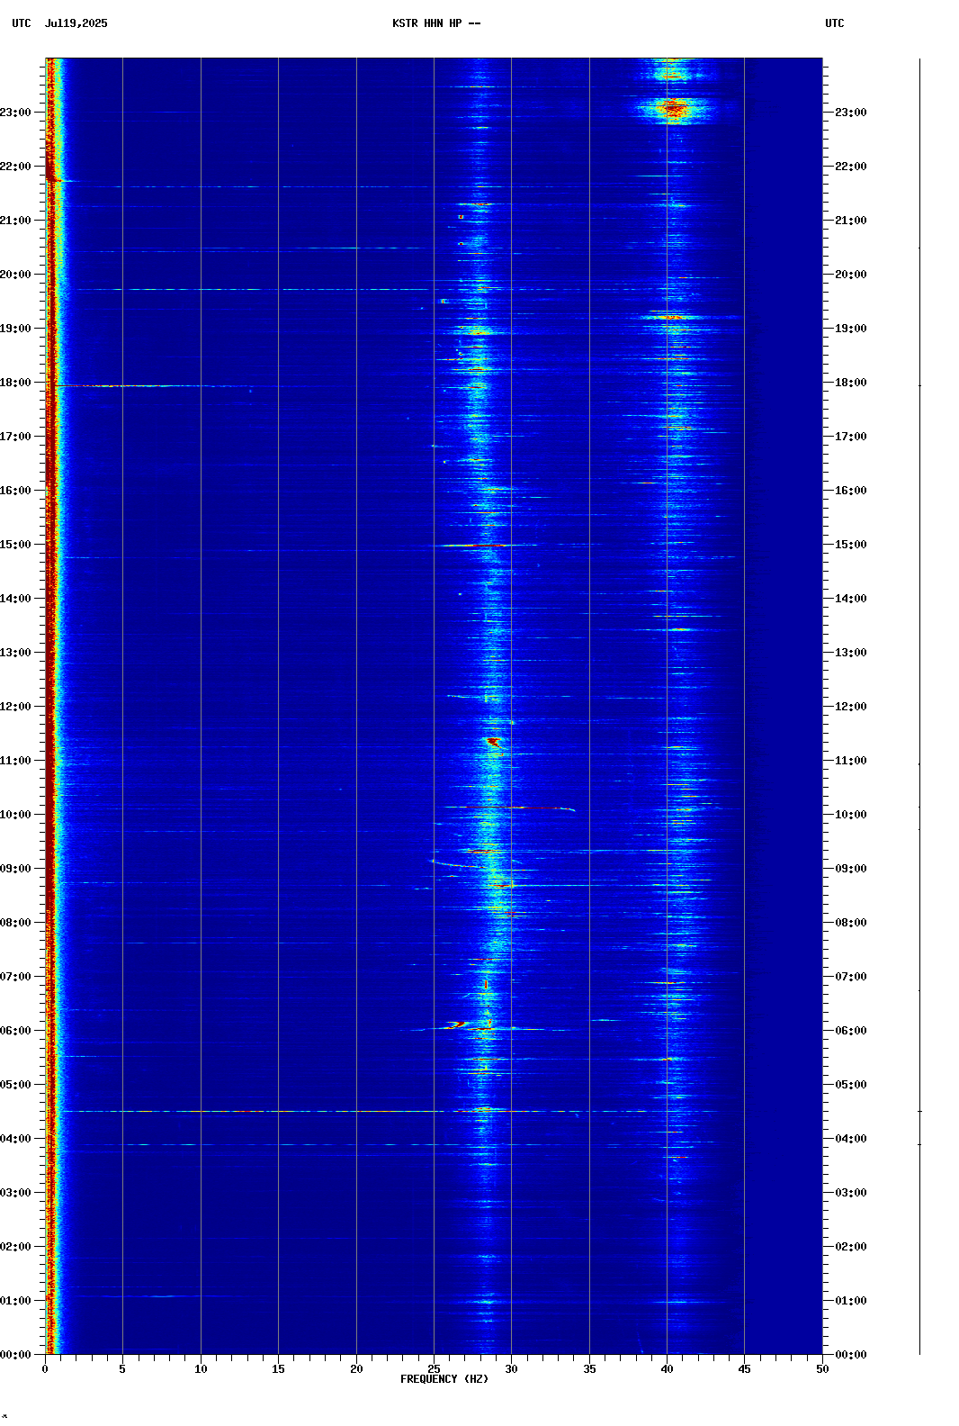Select "02:00" on the right time axis
This screenshot has width=959, height=1426.
pos(851,1247)
